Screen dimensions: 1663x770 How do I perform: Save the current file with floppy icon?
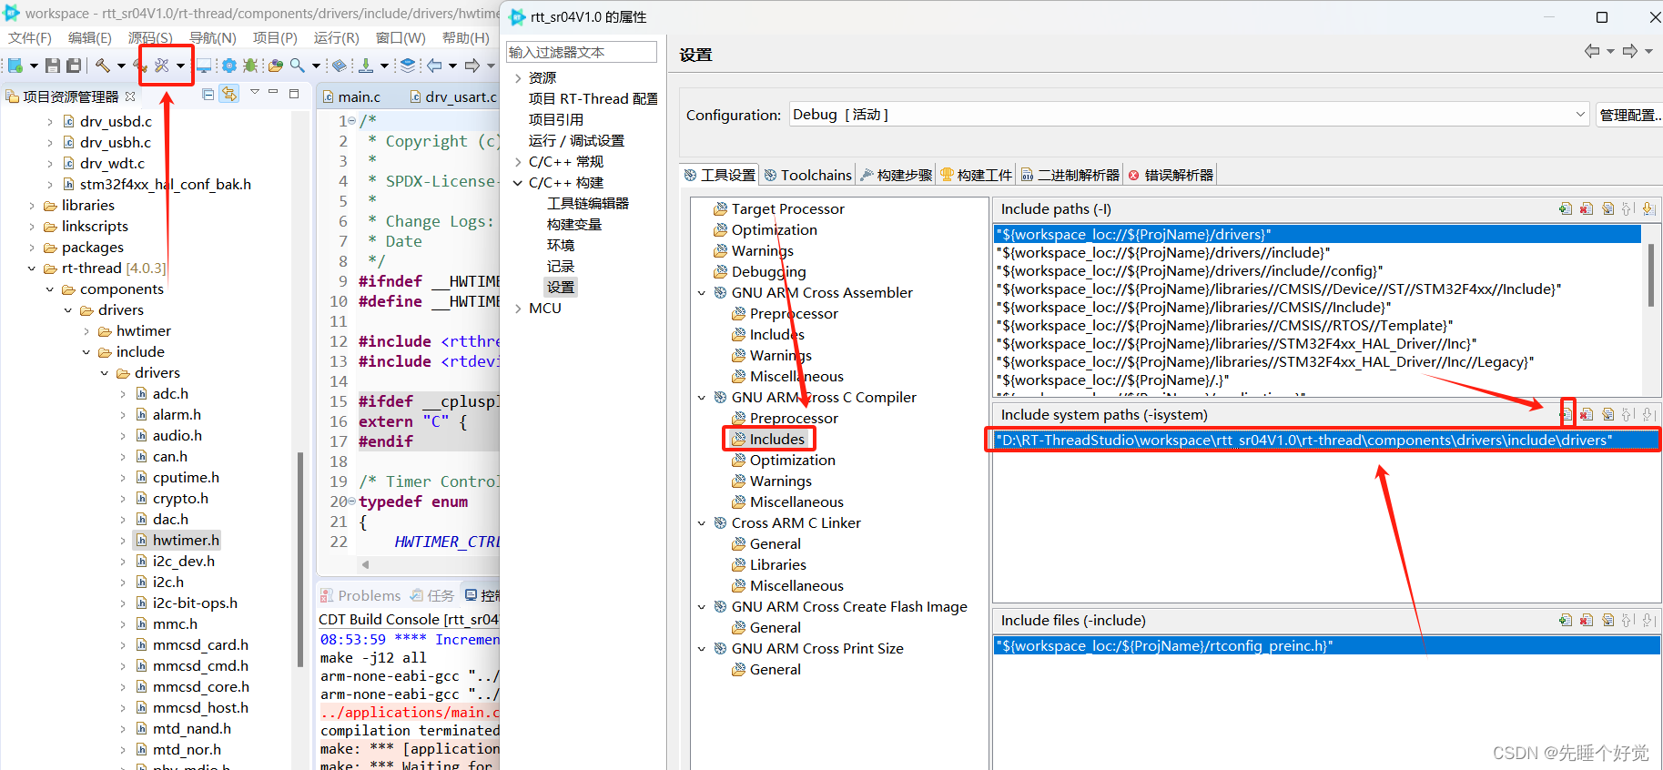(53, 66)
